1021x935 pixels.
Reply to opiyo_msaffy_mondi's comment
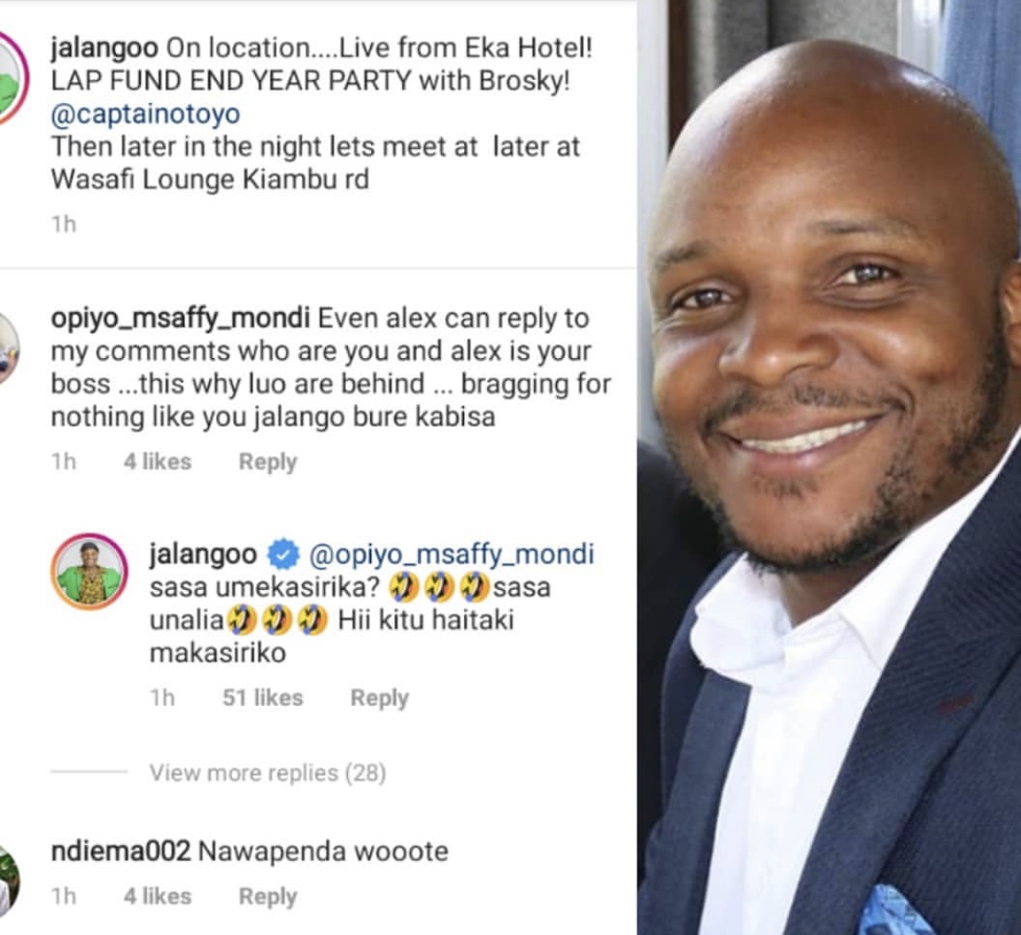click(x=267, y=461)
